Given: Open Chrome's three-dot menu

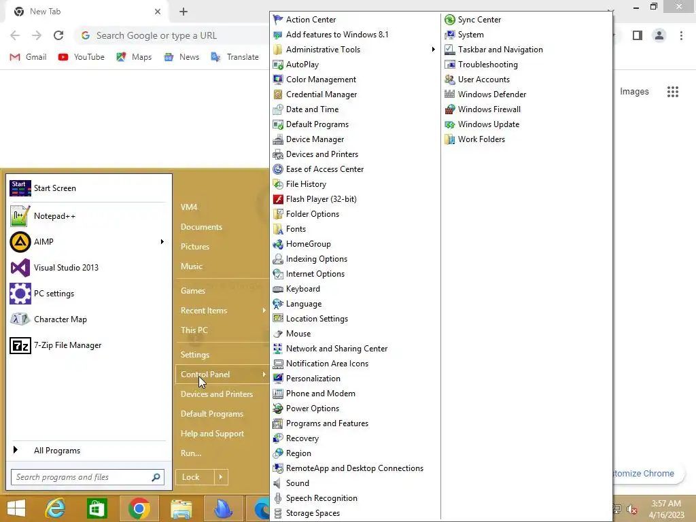Looking at the screenshot, I should point(681,35).
